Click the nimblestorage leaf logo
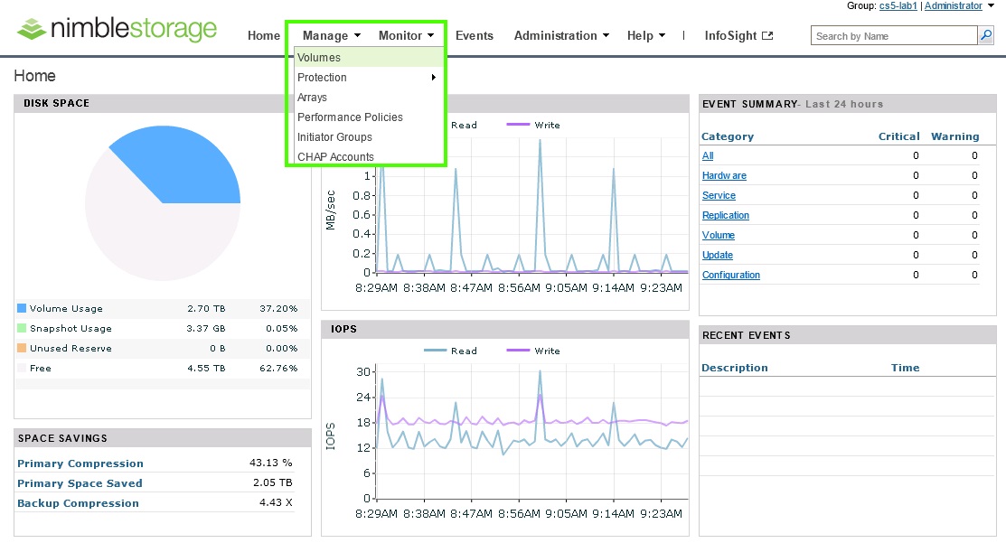The height and width of the screenshot is (543, 1006). tap(32, 27)
